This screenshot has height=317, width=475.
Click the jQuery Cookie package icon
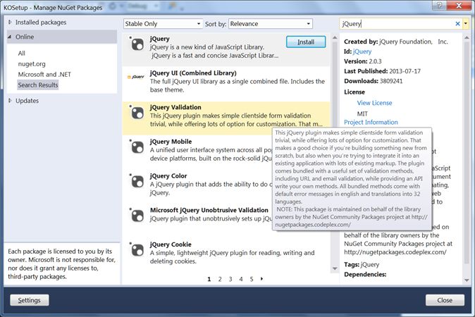coord(137,250)
